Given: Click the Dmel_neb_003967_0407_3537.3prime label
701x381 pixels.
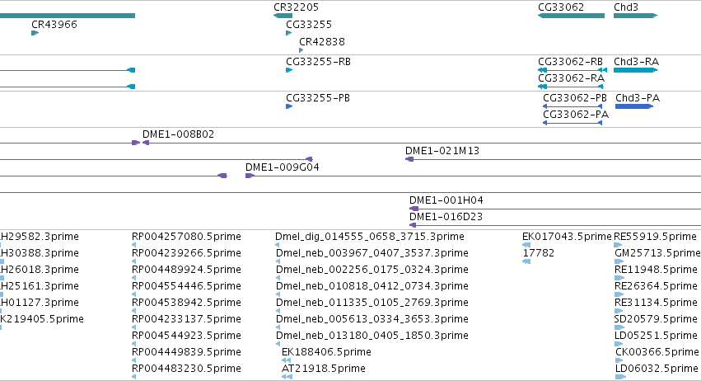Looking at the screenshot, I should coord(372,253).
